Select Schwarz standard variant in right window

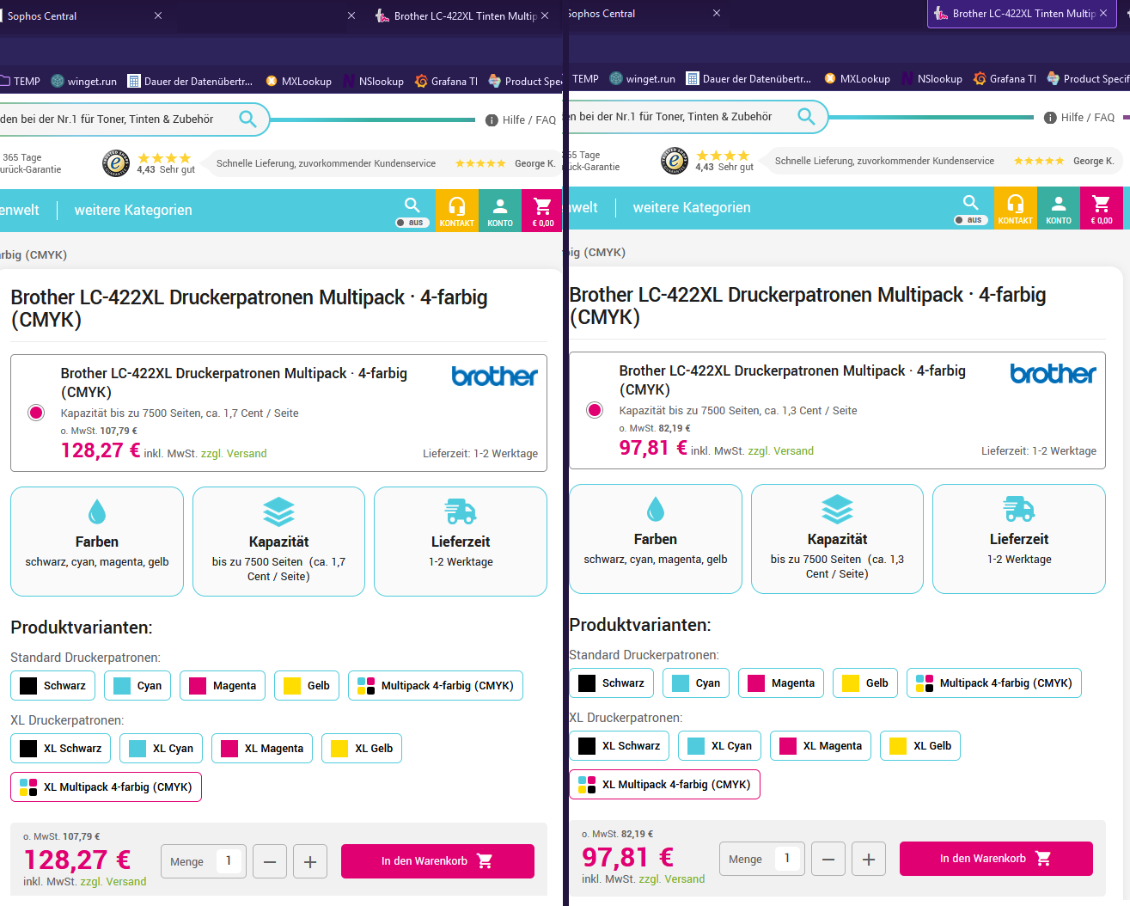point(611,683)
